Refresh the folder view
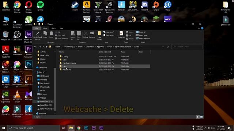This screenshot has height=131, width=234. tap(167, 47)
